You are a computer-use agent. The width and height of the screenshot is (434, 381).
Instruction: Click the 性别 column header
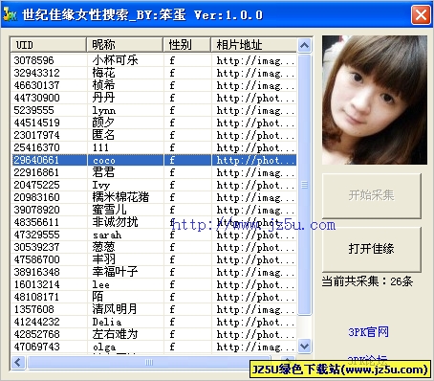[x=186, y=45]
